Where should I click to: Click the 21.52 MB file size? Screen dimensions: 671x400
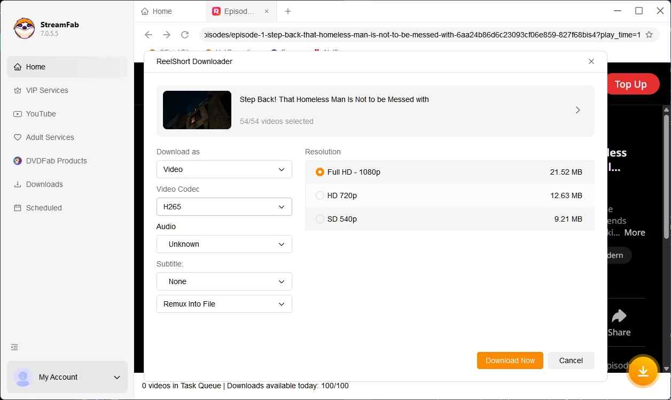coord(566,172)
